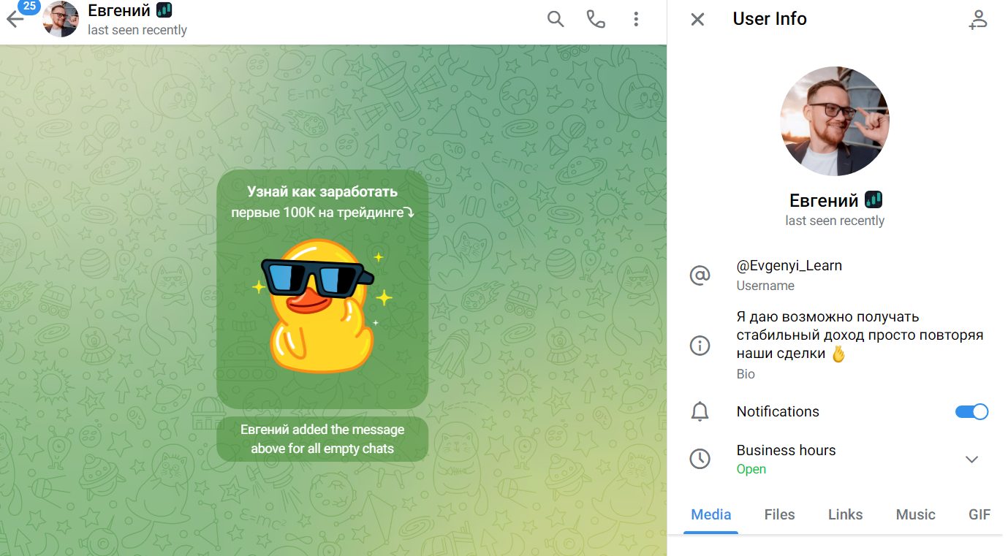Open the Music tab
Viewport: 1008px width, 556px height.
915,514
